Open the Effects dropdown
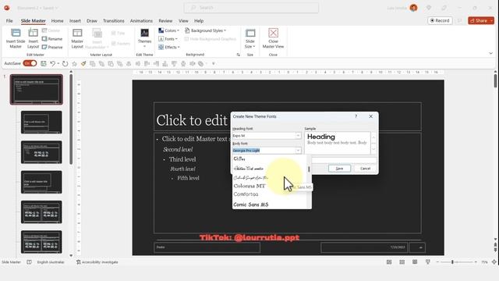Image resolution: width=499 pixels, height=281 pixels. tap(169, 47)
